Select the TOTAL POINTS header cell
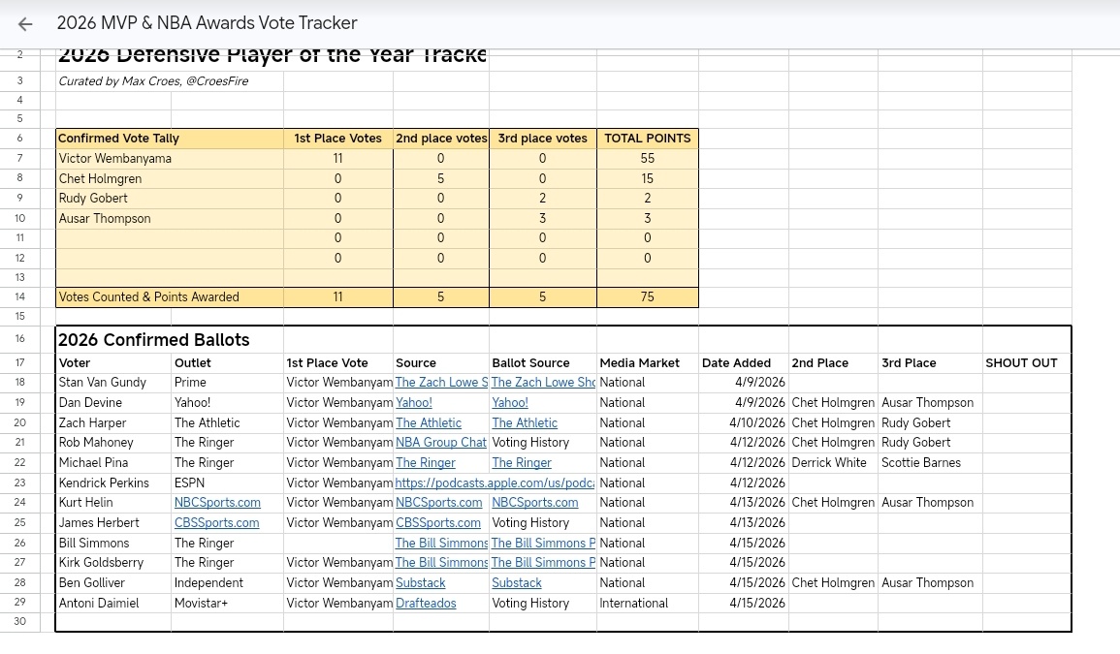 click(x=647, y=139)
